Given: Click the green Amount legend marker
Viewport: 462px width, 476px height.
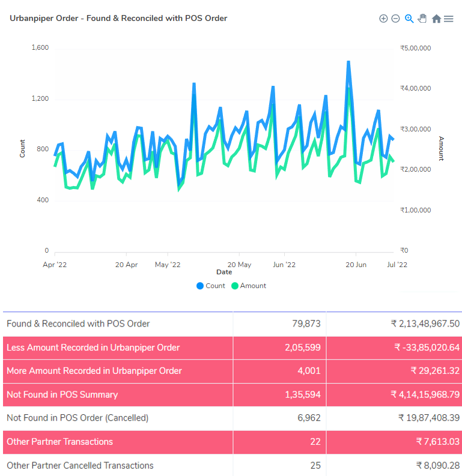Looking at the screenshot, I should pos(235,286).
